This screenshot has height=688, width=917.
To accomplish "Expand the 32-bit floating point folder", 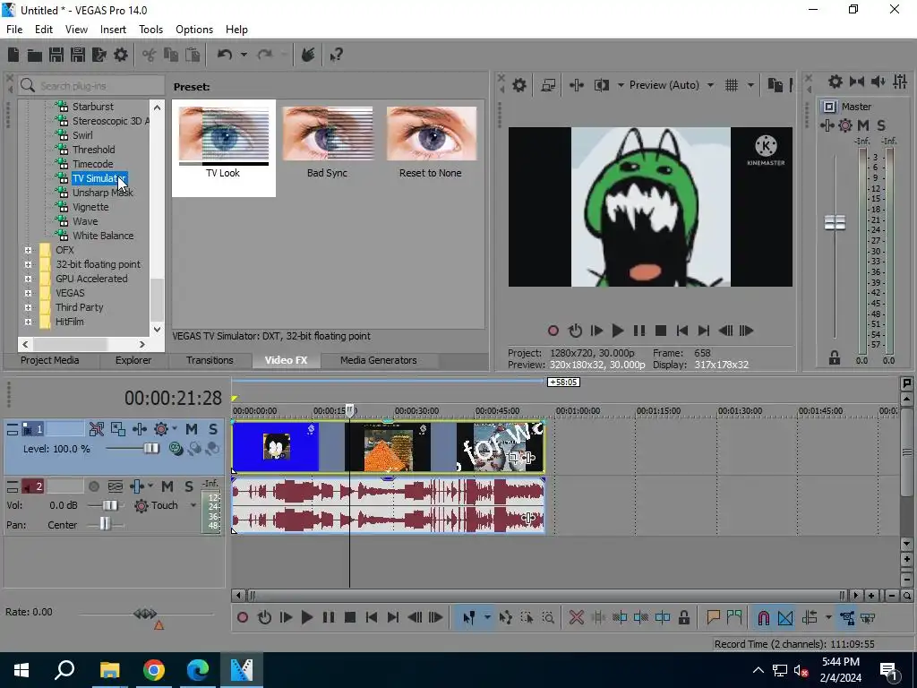I will click(x=28, y=264).
